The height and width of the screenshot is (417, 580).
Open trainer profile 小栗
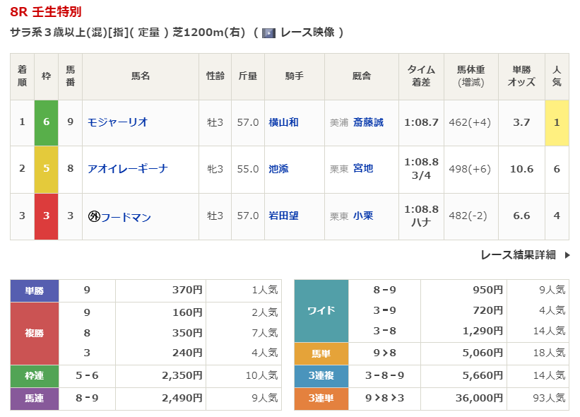click(x=363, y=216)
